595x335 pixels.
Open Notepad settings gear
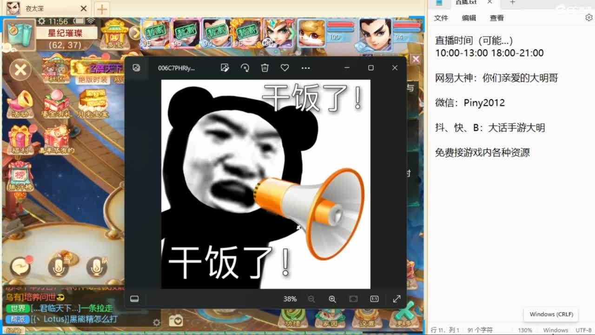coord(588,18)
